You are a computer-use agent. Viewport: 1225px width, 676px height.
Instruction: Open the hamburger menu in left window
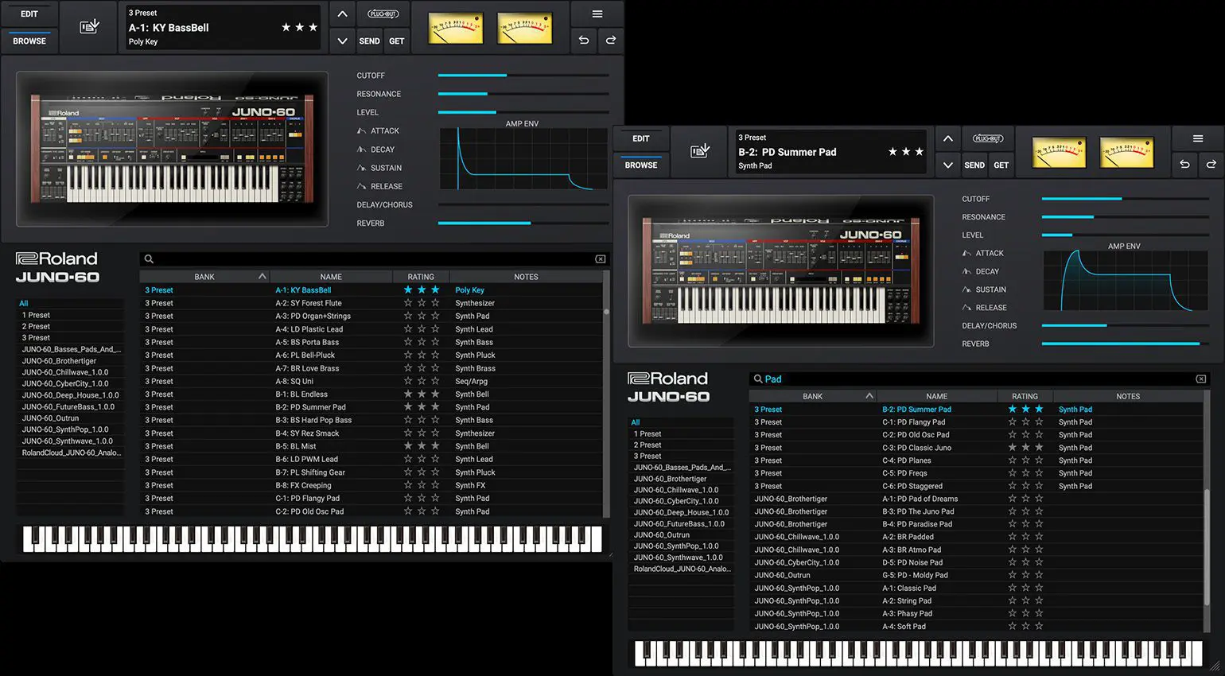point(597,14)
